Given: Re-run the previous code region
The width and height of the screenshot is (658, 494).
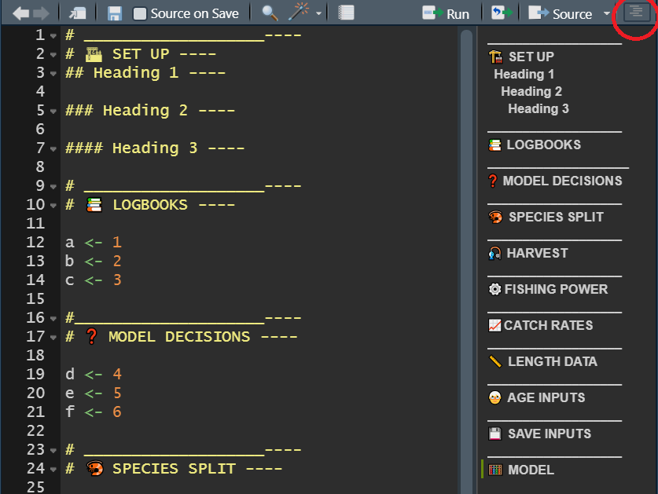Looking at the screenshot, I should tap(502, 13).
